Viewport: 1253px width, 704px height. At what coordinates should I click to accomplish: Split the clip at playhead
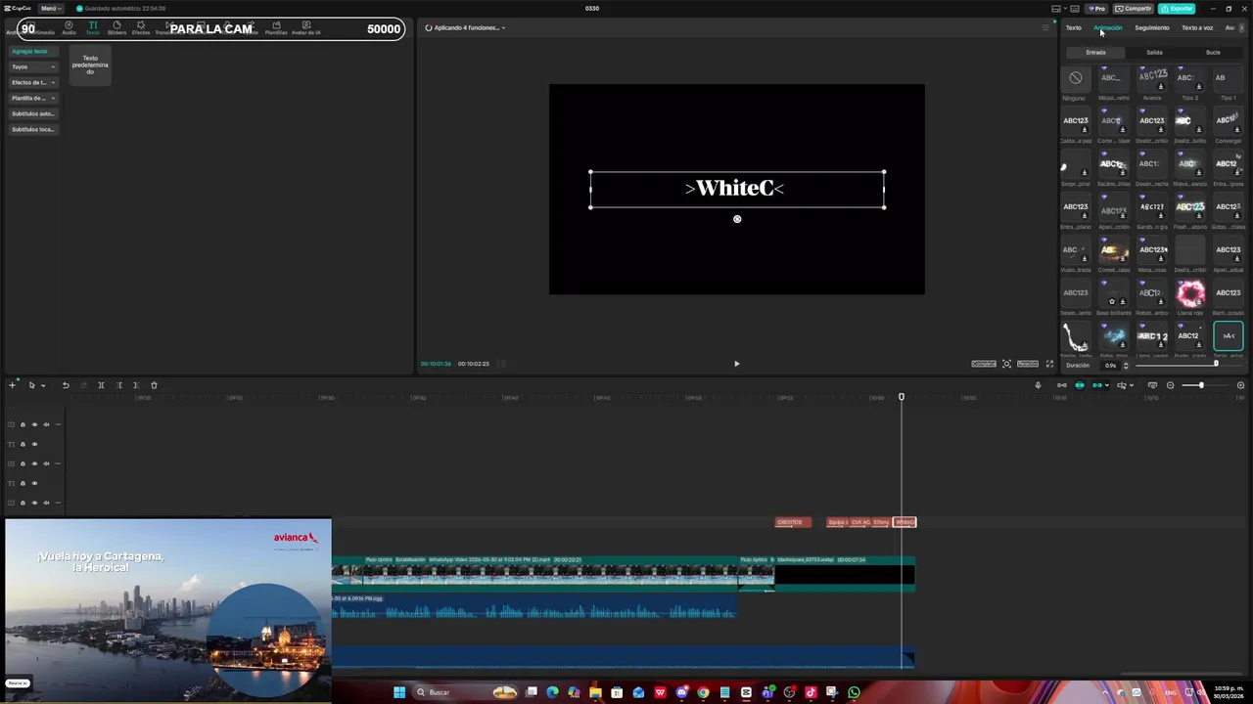pos(101,385)
